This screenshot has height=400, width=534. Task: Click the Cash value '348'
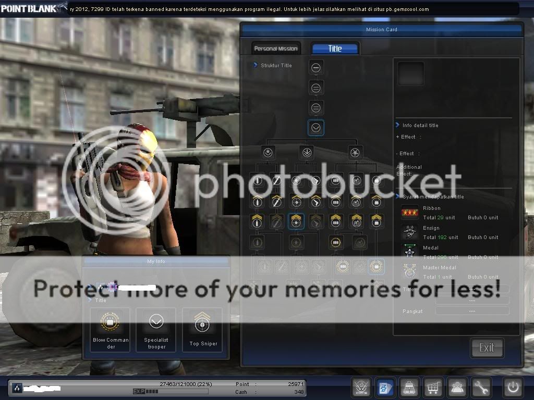[x=299, y=392]
